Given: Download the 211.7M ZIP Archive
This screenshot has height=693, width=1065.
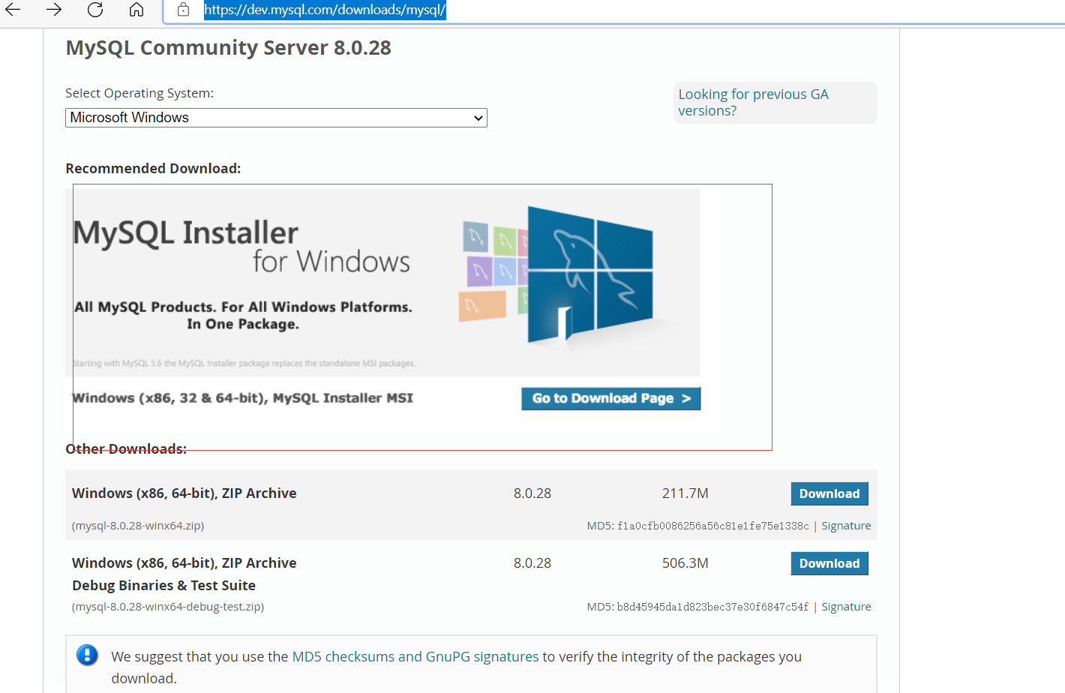Looking at the screenshot, I should (x=829, y=493).
